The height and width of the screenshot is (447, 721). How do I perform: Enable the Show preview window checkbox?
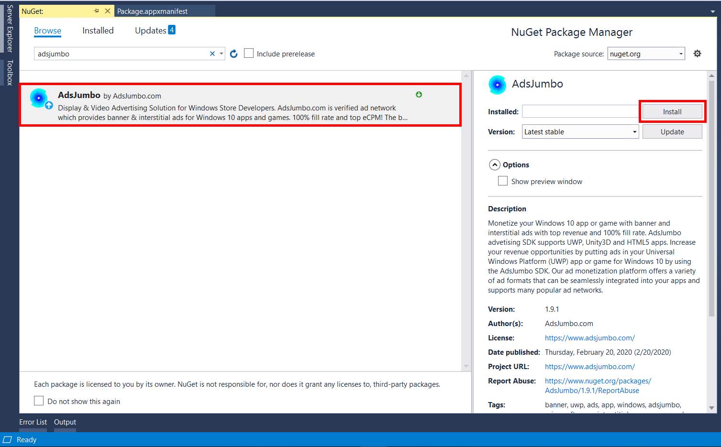[x=503, y=181]
